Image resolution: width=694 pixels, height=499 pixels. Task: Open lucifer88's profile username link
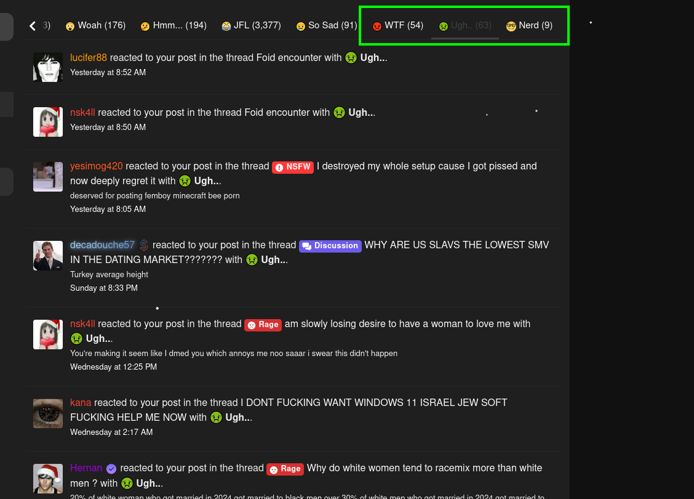pos(89,58)
